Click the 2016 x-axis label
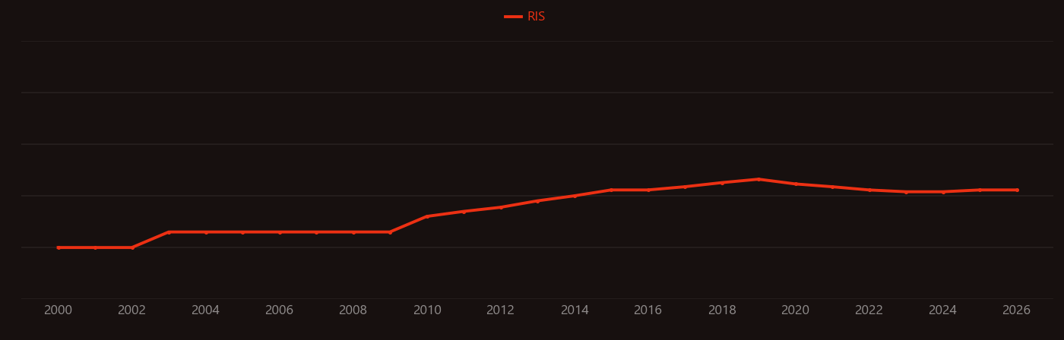Image resolution: width=1064 pixels, height=340 pixels. pyautogui.click(x=648, y=310)
